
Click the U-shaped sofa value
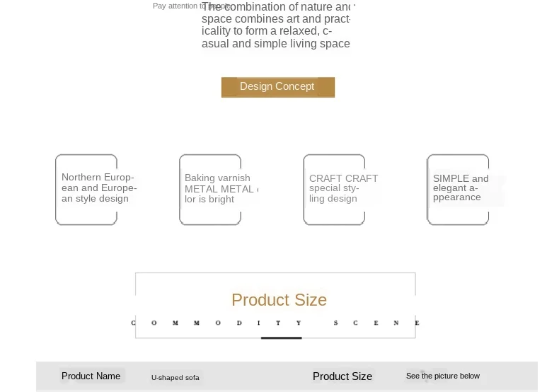175,378
